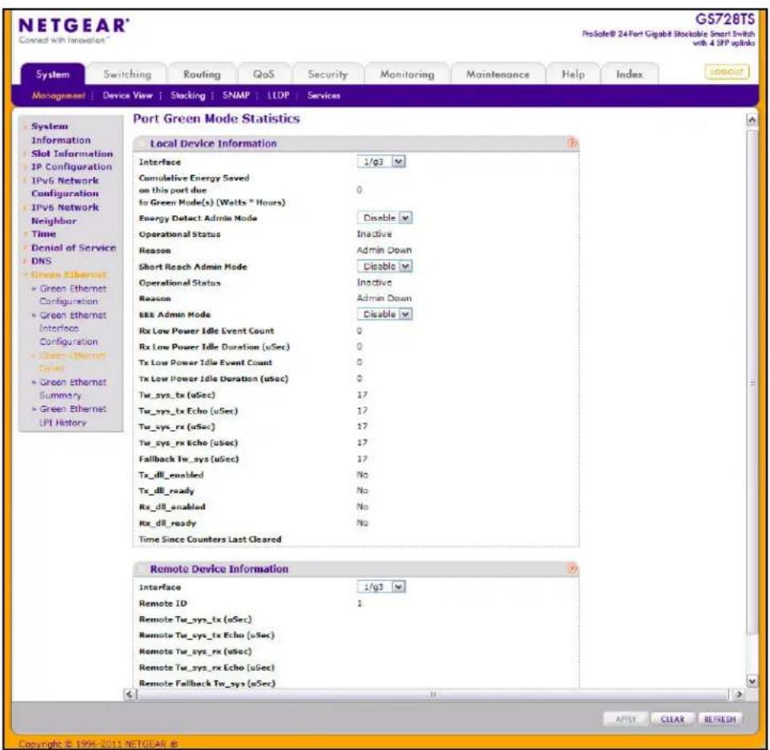This screenshot has height=750, width=770.
Task: Click 'Admin Down' reason under Energy Detect
Action: (x=384, y=250)
